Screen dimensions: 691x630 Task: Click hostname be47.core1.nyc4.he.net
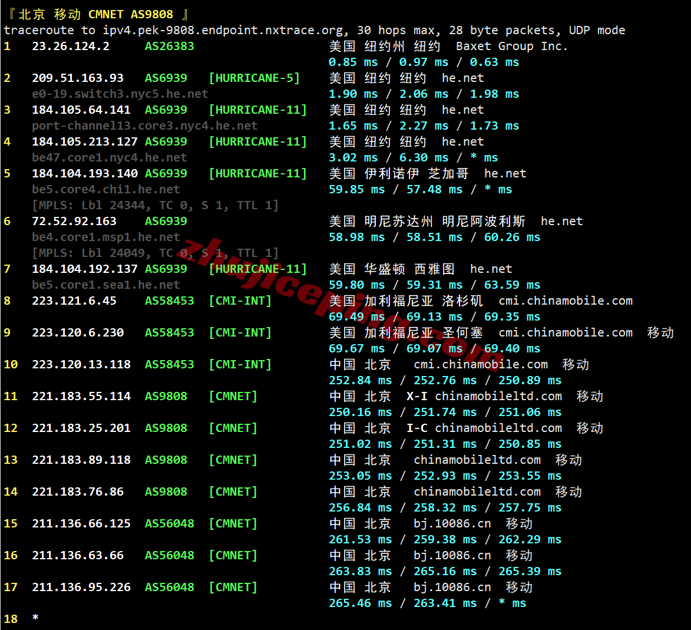click(110, 157)
